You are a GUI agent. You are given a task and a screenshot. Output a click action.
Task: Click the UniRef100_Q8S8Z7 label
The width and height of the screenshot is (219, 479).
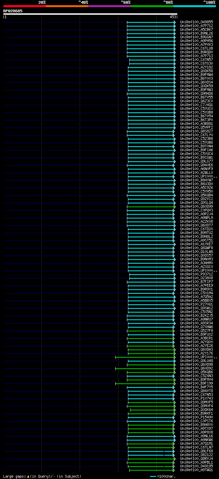click(196, 131)
